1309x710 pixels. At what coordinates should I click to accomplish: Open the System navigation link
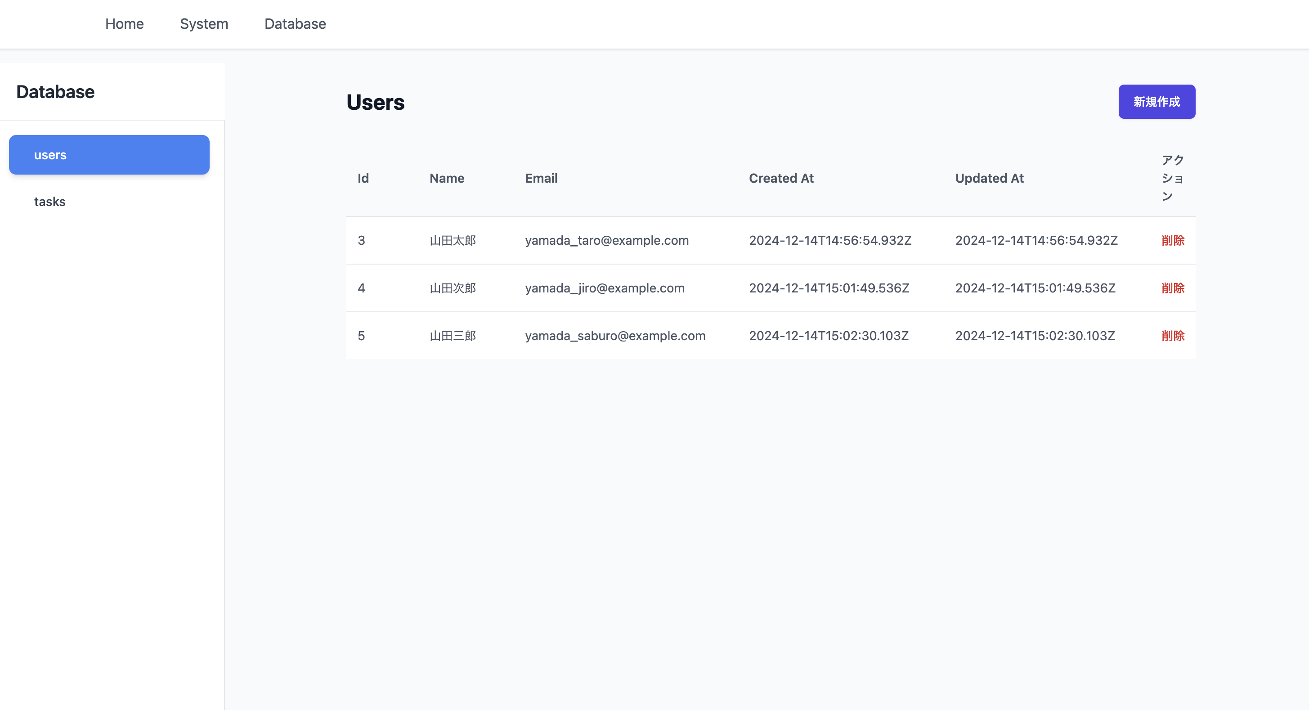[204, 24]
